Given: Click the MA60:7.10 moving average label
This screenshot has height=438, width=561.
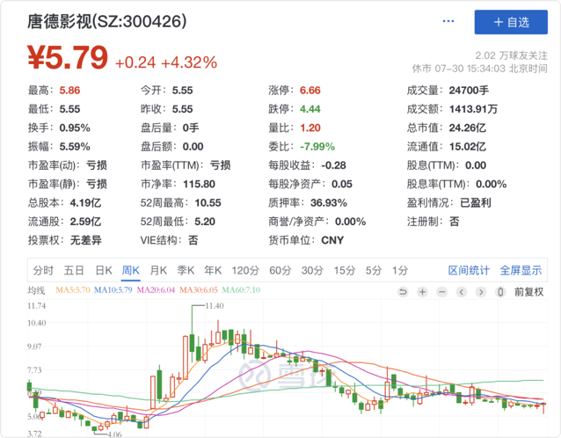Looking at the screenshot, I should click(x=241, y=290).
